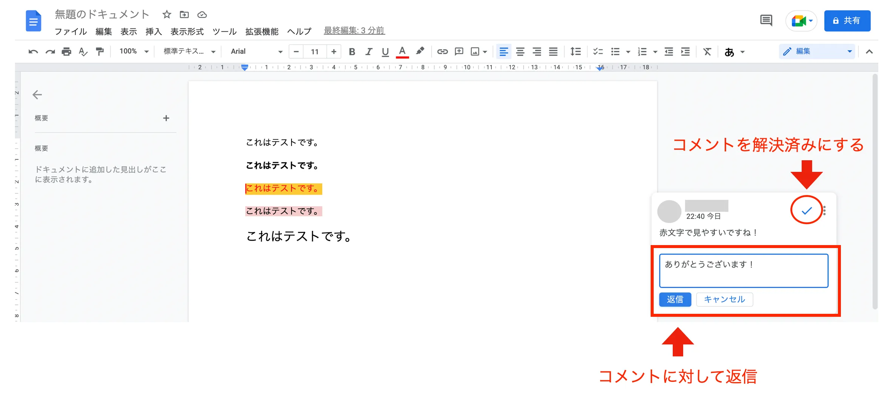Viewport: 885px width, 396px height.
Task: Toggle underline formatting
Action: click(x=385, y=52)
